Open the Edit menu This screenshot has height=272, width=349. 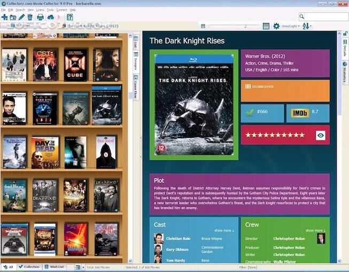tap(11, 10)
